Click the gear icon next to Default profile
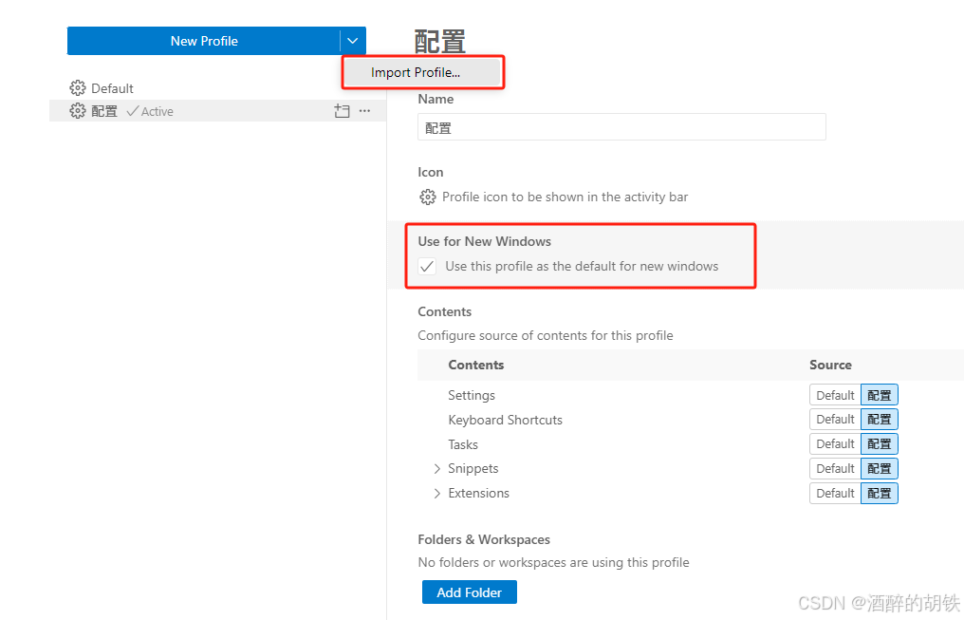 tap(78, 88)
